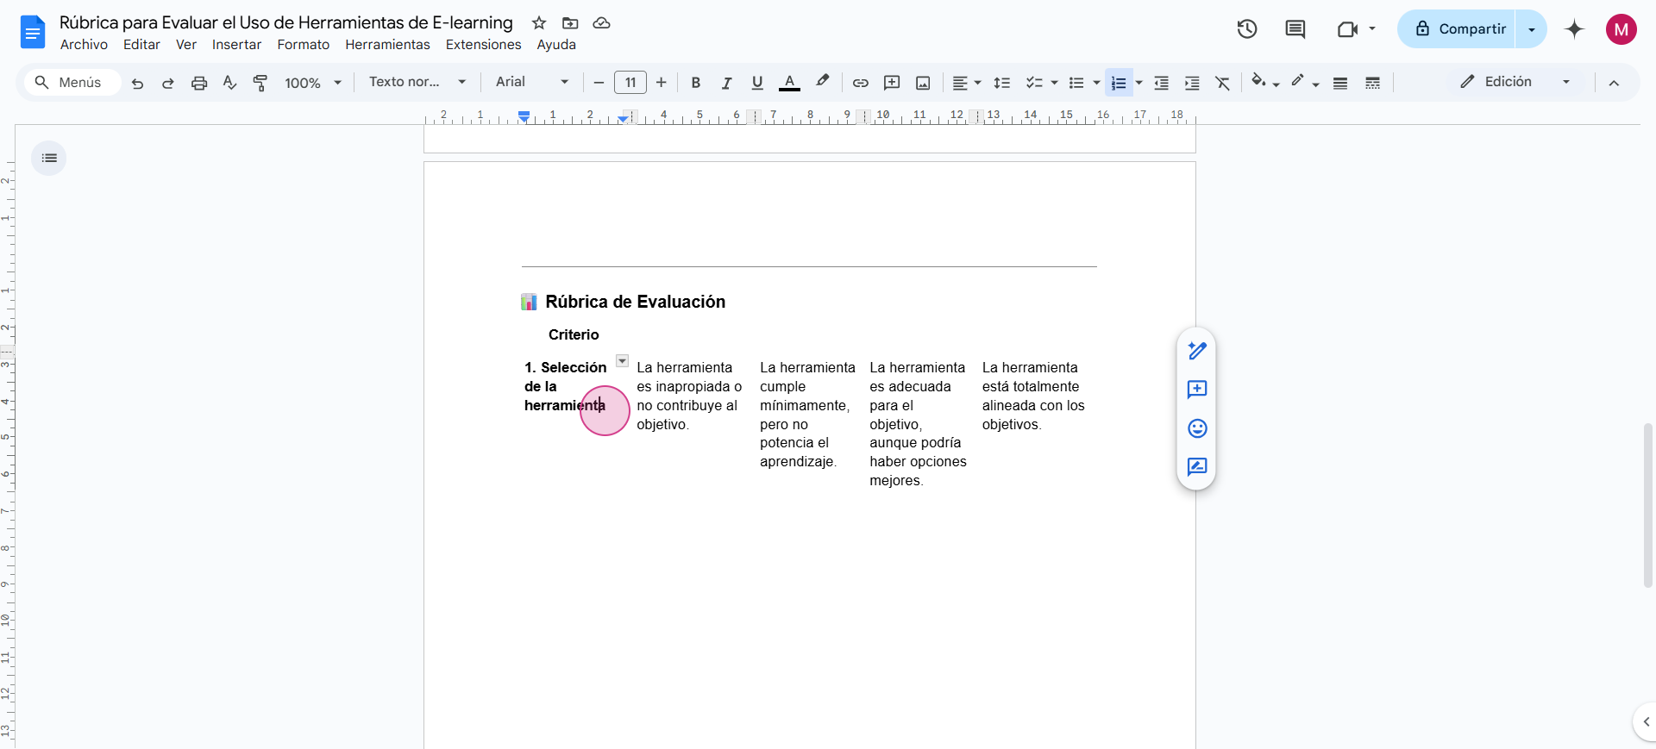Star this document
1656x749 pixels.
click(539, 23)
